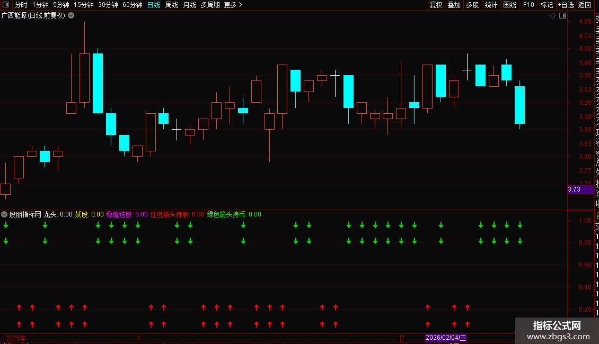The image size is (599, 344).
Task: Click the 返回 back button
Action: [585, 5]
